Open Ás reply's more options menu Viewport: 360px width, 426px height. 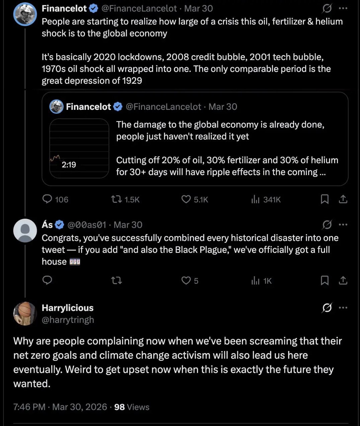point(343,225)
